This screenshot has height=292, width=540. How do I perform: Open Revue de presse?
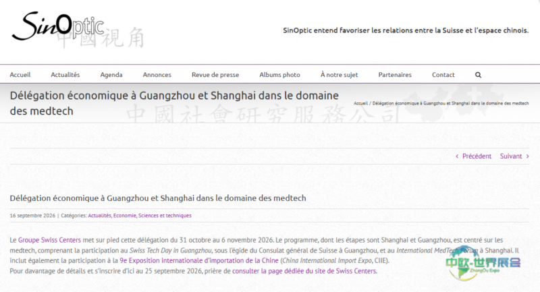215,75
